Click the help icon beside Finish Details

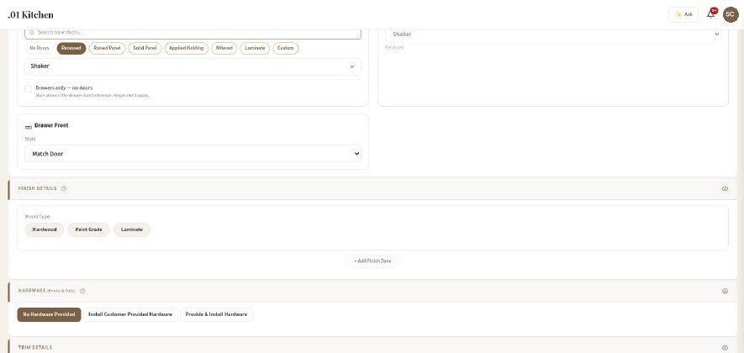(x=64, y=188)
